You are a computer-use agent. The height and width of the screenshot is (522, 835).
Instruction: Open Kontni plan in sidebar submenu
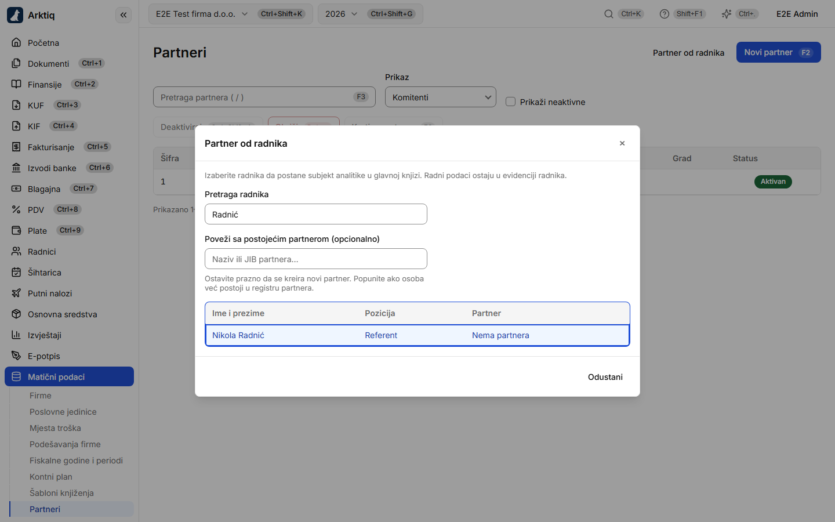tap(51, 477)
